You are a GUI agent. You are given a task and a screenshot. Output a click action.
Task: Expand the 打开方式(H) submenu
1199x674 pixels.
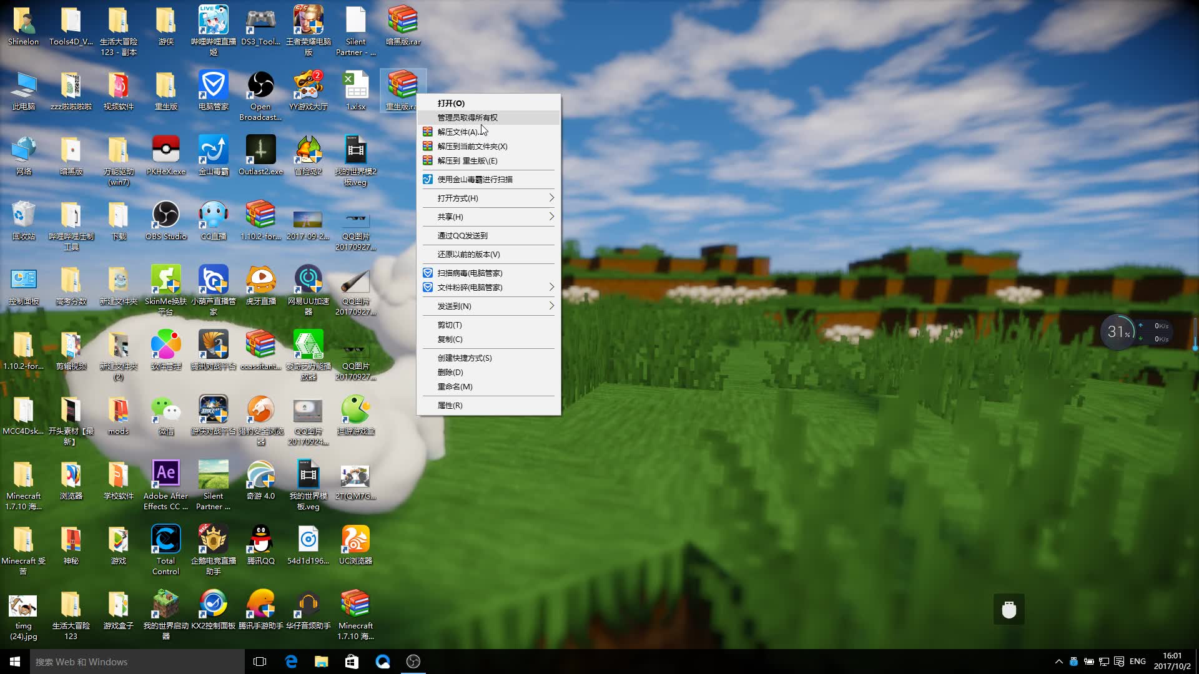[488, 198]
